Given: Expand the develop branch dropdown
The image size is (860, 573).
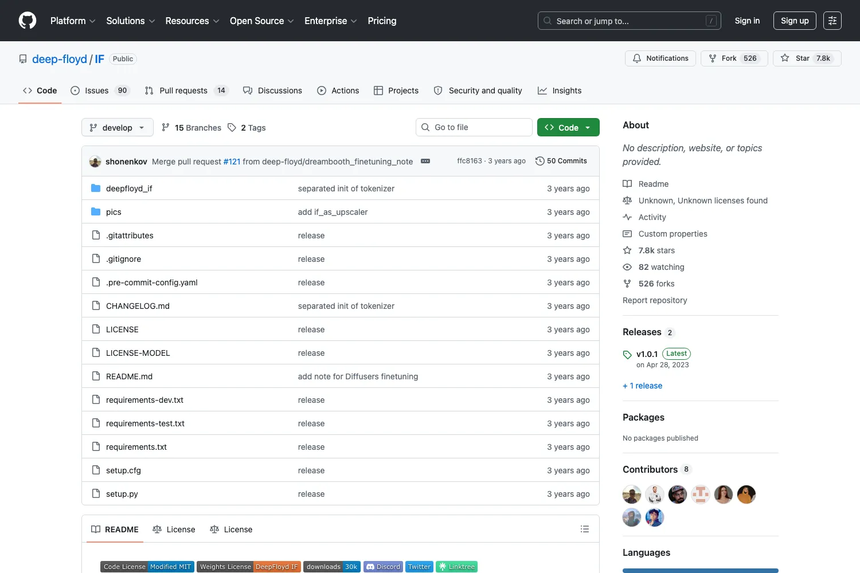Looking at the screenshot, I should coord(118,127).
